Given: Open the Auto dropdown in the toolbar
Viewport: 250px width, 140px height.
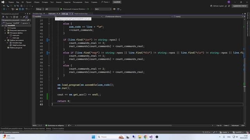Looking at the screenshot, I should pos(103,9).
